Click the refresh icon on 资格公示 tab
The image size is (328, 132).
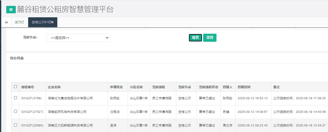(50, 22)
